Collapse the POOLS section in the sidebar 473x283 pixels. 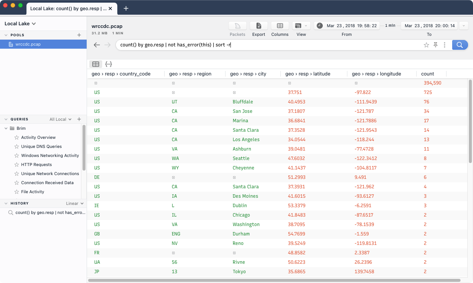pos(6,35)
